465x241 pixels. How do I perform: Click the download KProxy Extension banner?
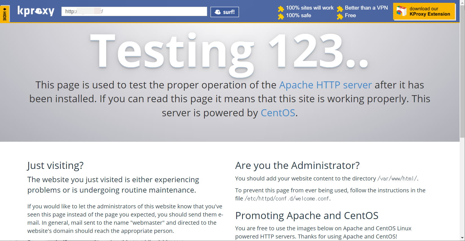click(424, 12)
